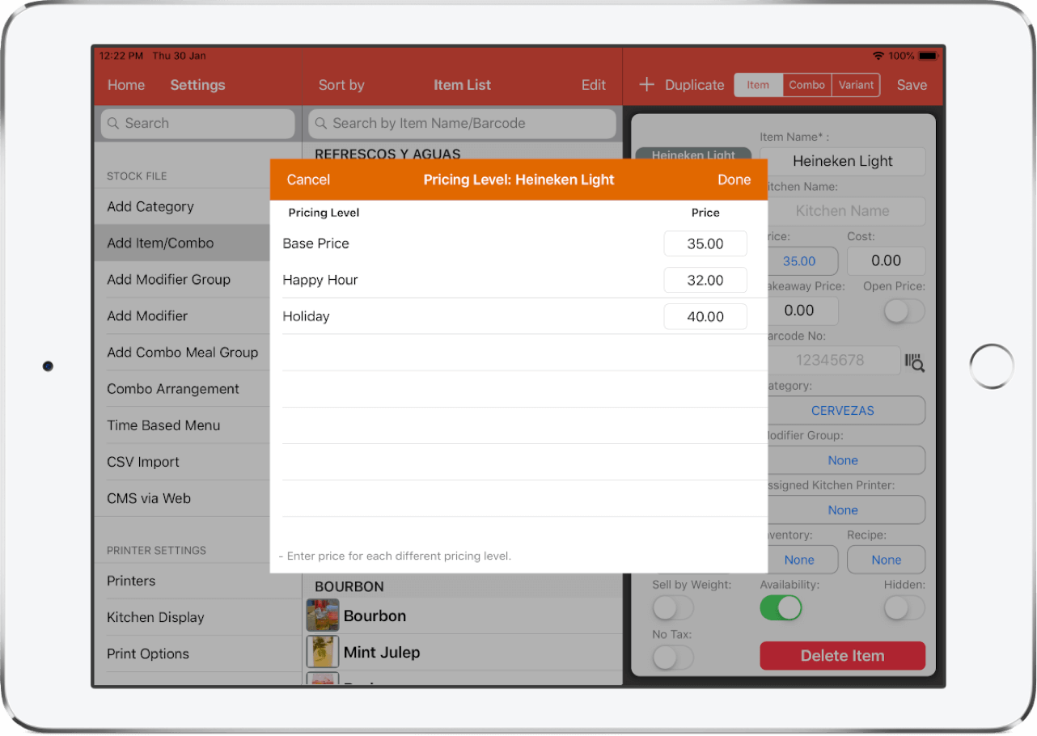The image size is (1037, 736).
Task: Open Time Based Menu settings
Action: (182, 425)
